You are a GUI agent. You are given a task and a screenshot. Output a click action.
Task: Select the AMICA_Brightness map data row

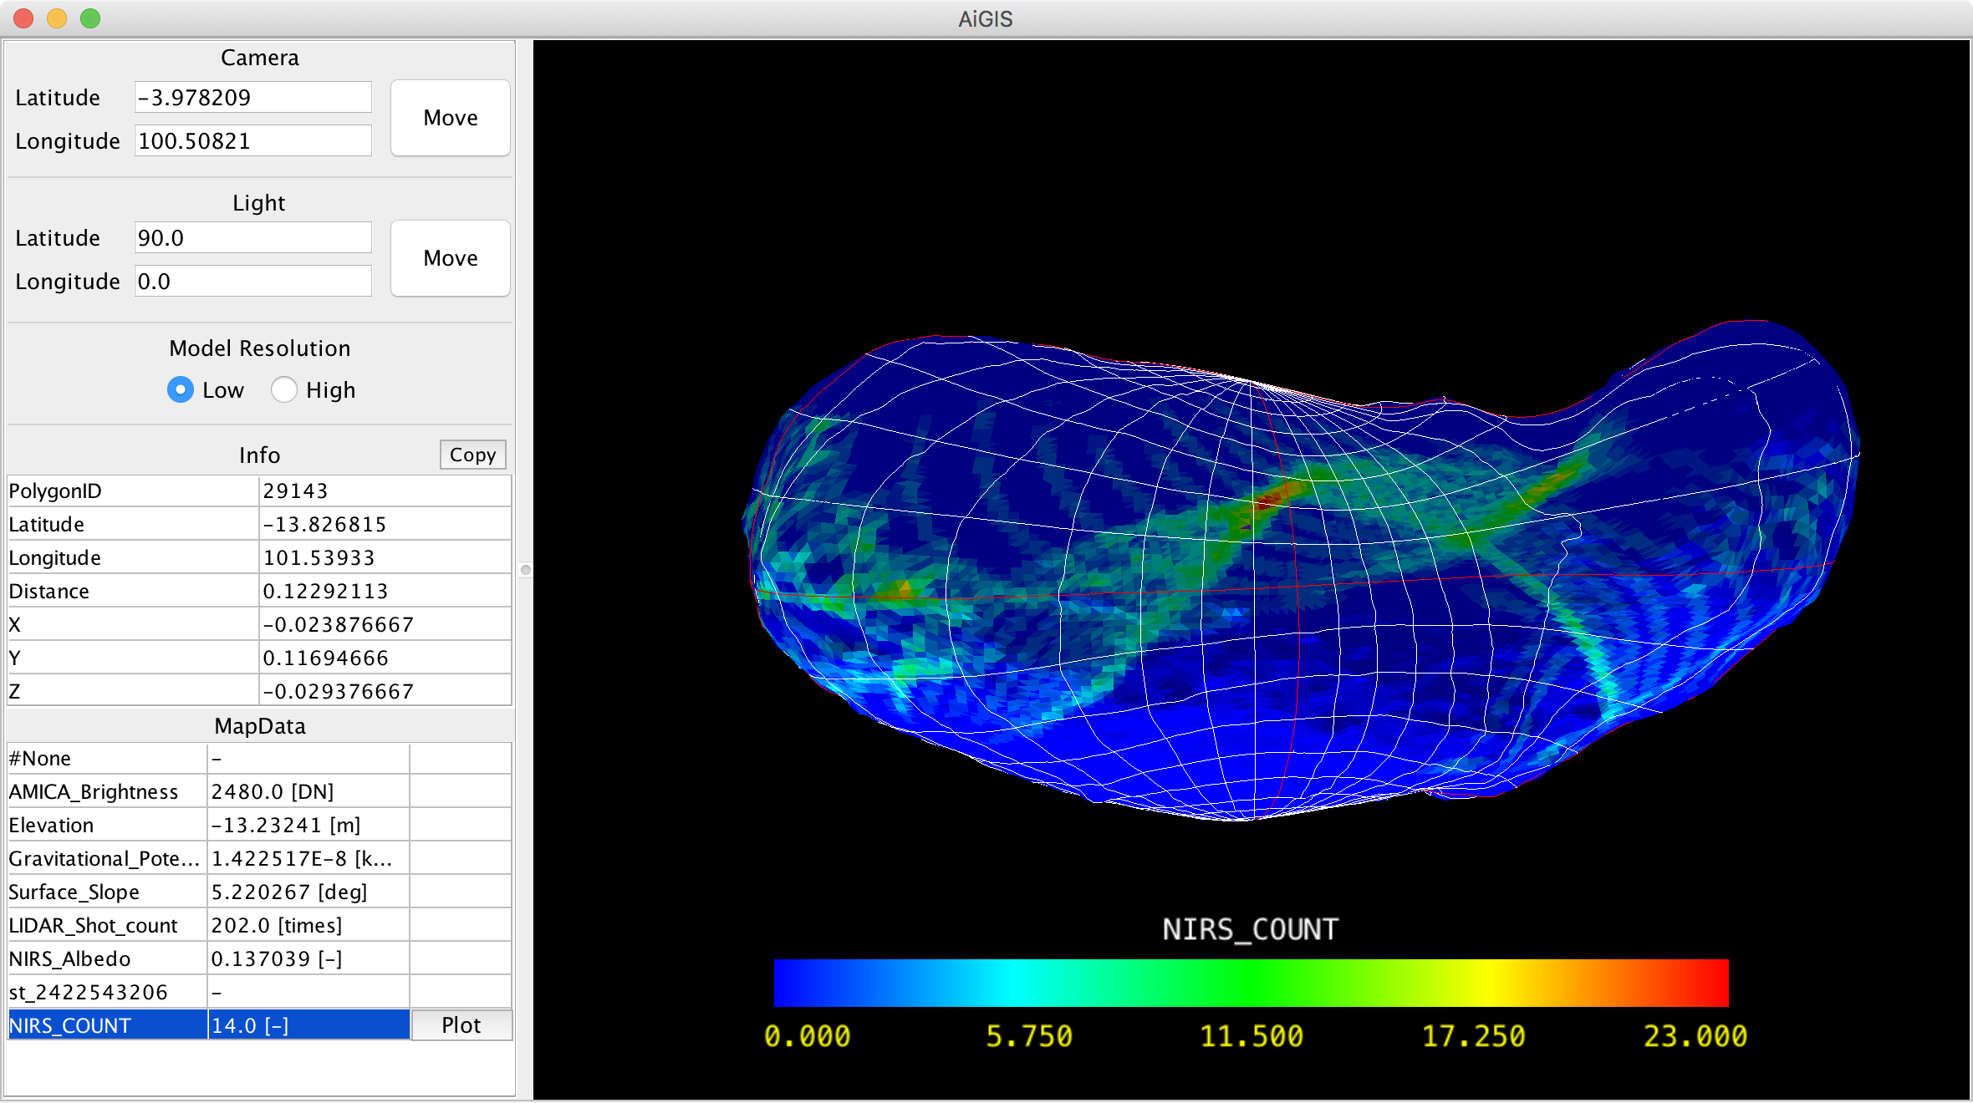click(107, 792)
